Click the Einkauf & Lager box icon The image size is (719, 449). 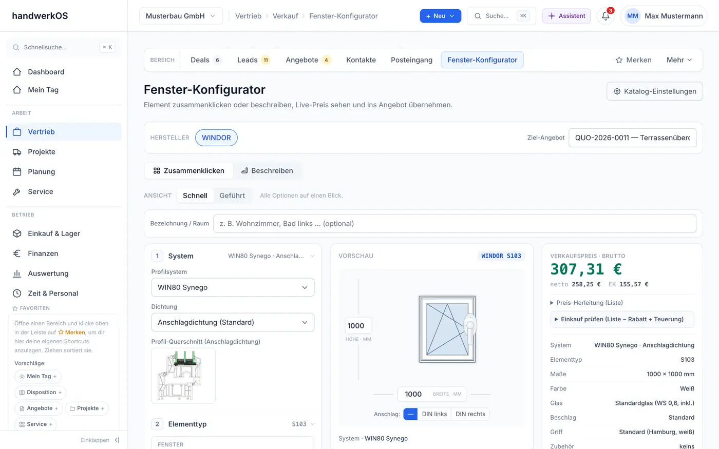click(x=17, y=233)
